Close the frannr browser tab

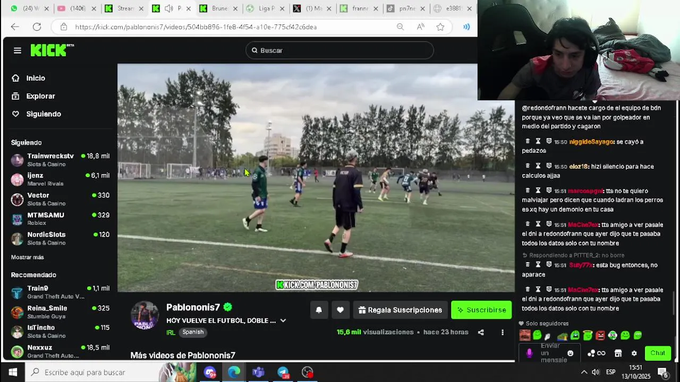[x=376, y=8]
